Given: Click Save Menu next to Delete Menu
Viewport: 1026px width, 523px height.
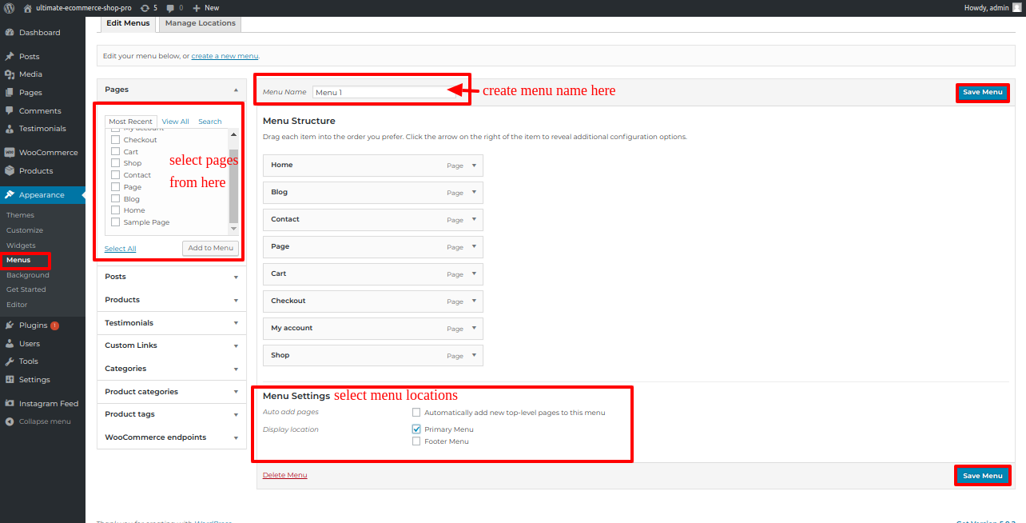Looking at the screenshot, I should (x=982, y=476).
